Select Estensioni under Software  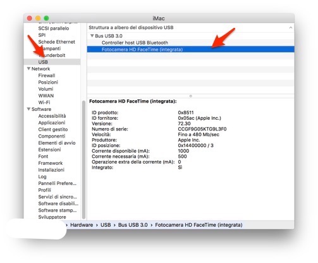point(49,150)
